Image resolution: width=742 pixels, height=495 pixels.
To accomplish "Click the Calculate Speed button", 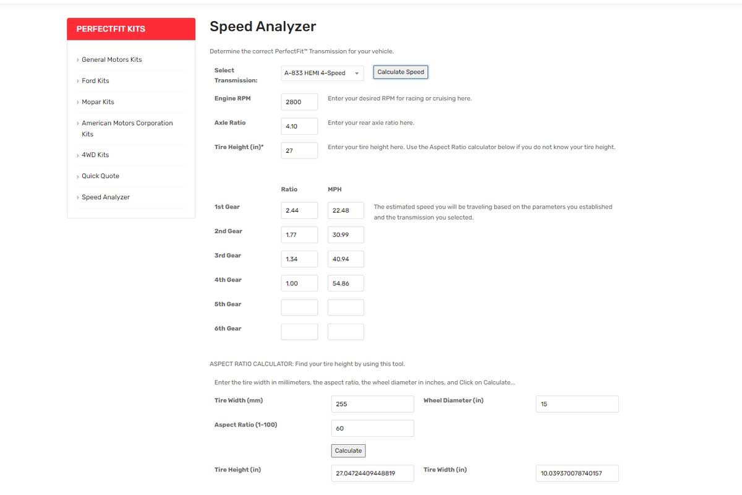I will point(401,72).
